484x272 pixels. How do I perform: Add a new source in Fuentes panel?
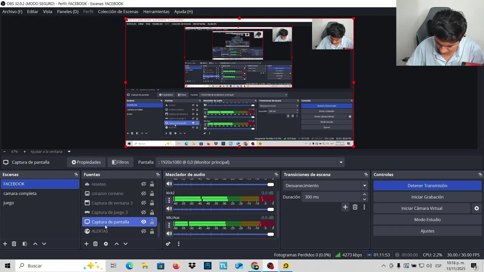(x=86, y=244)
